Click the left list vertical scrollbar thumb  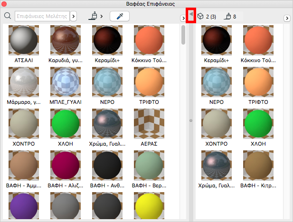click(x=183, y=35)
